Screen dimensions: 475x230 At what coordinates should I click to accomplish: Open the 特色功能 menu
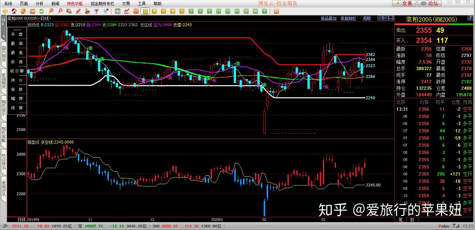75,4
